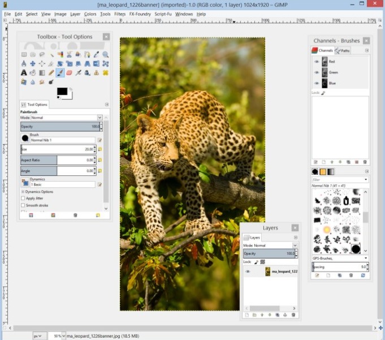This screenshot has height=340, width=385.
Task: Select the Paintbrush tool in toolbox
Action: pyautogui.click(x=60, y=72)
